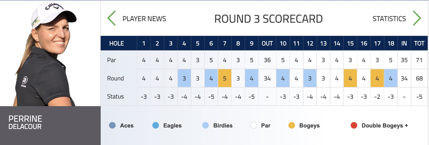
Task: Click the Perrine Delacour name banner
Action: pos(50,126)
